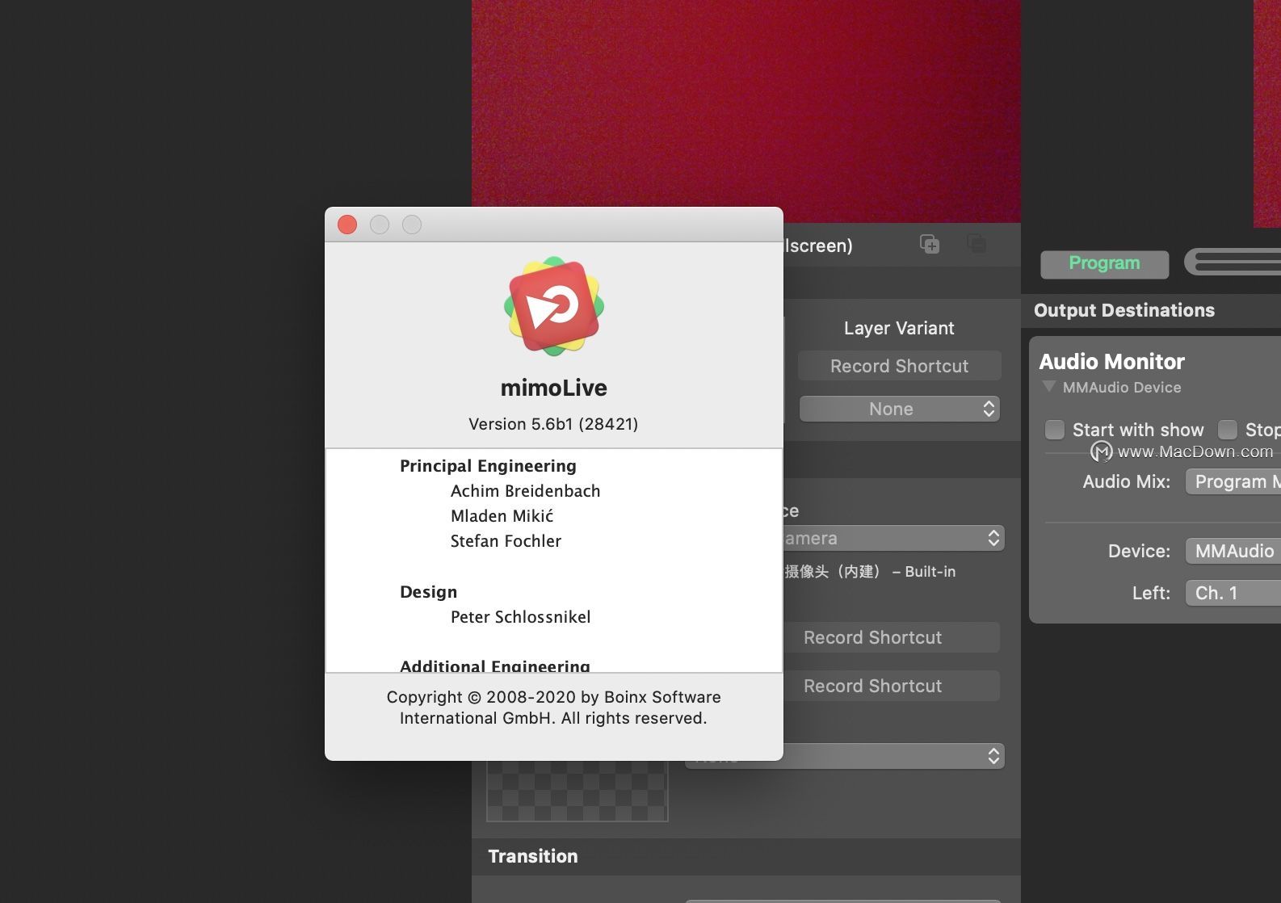
Task: Click the add layer variant icon
Action: point(930,244)
